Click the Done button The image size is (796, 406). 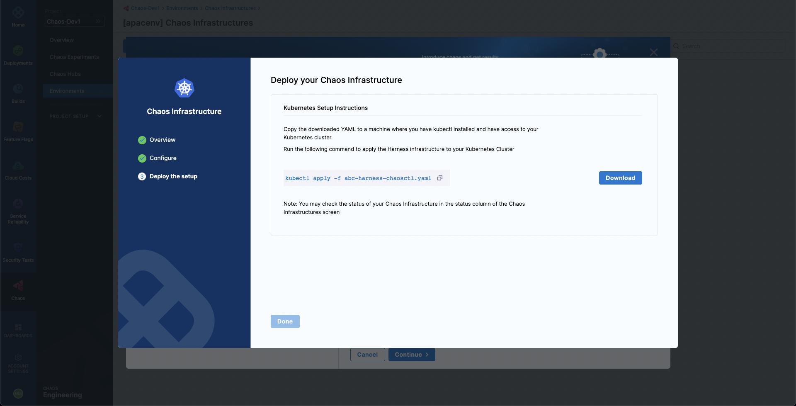click(285, 321)
